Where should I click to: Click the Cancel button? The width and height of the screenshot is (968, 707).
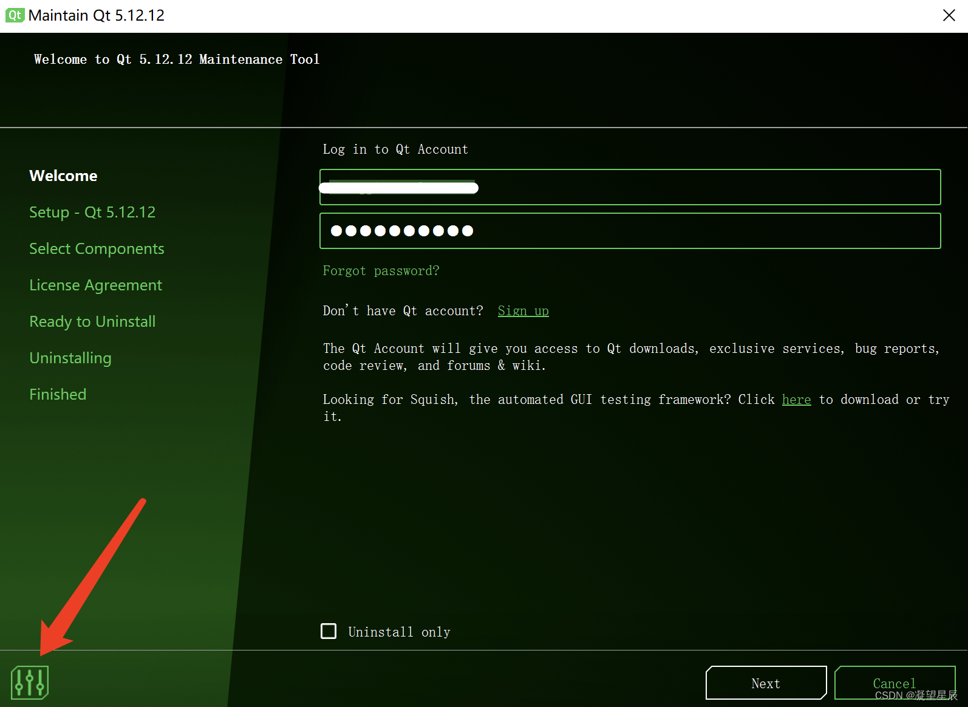tap(895, 683)
